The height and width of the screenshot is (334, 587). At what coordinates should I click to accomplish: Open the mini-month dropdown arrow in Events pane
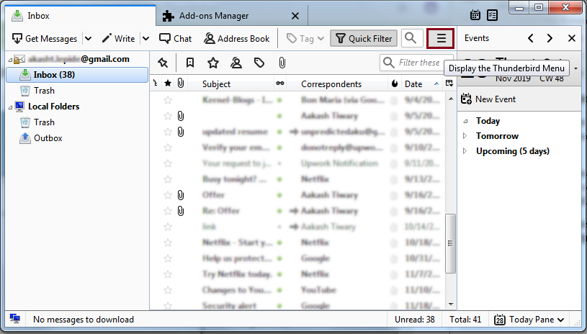pos(575,68)
